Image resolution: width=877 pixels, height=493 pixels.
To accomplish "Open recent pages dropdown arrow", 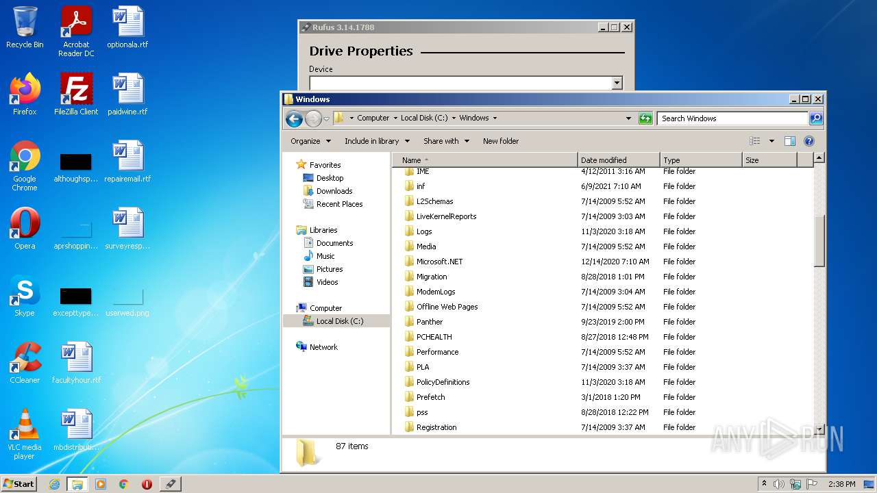I will click(326, 118).
